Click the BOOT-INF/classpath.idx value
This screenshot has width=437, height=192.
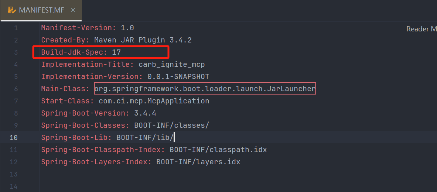click(x=218, y=150)
